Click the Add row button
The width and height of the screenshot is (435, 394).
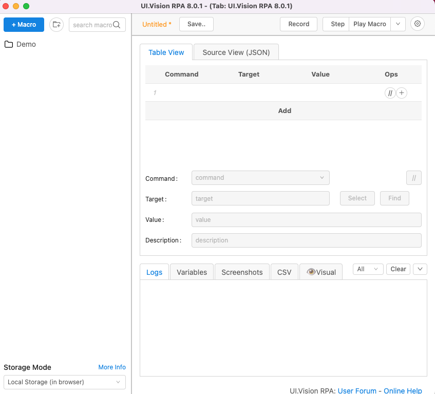[x=284, y=111]
